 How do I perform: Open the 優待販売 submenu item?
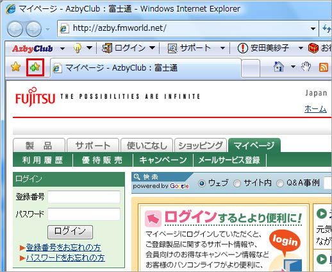pos(103,160)
